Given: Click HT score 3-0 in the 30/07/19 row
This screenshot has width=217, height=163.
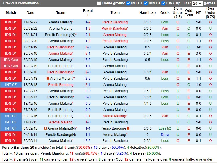Looking at the screenshot, I should (199, 54).
